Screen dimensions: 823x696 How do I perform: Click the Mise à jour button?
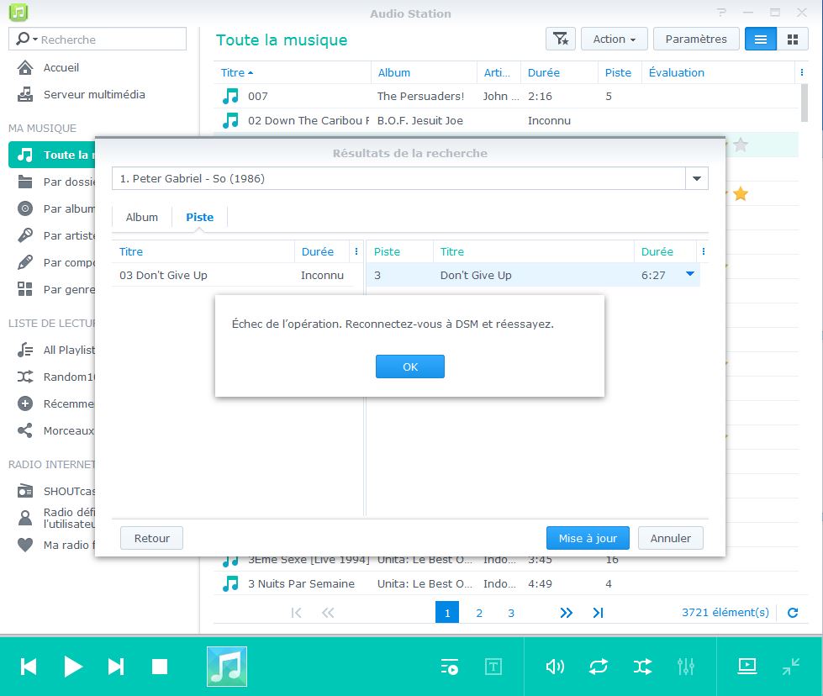[588, 538]
